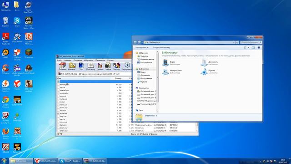Click the Back button in Explorer window
The image size is (291, 164).
pos(135,42)
